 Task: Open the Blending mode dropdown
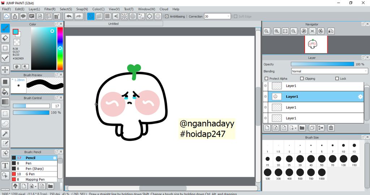click(329, 71)
